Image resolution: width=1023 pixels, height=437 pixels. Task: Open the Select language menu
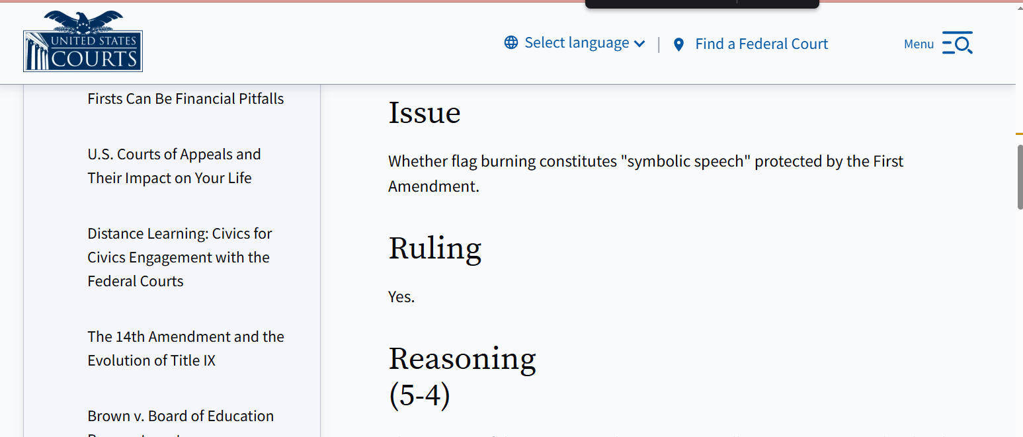pos(575,43)
